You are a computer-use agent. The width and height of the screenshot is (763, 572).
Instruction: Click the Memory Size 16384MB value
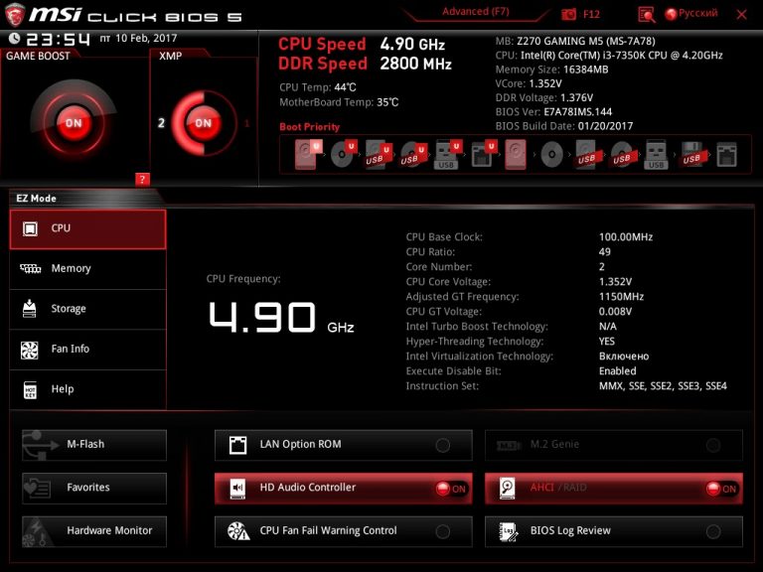pyautogui.click(x=586, y=70)
